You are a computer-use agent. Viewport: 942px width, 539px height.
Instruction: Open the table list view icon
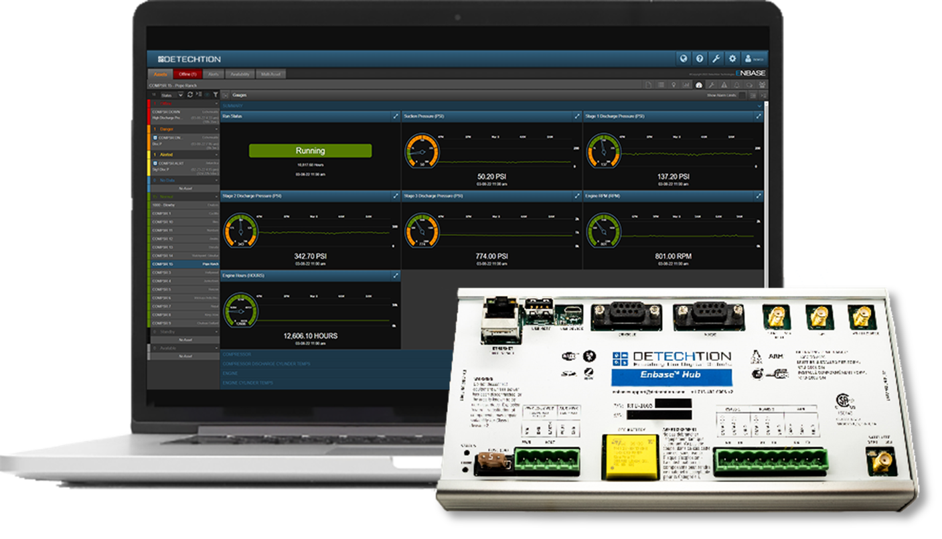pyautogui.click(x=661, y=85)
